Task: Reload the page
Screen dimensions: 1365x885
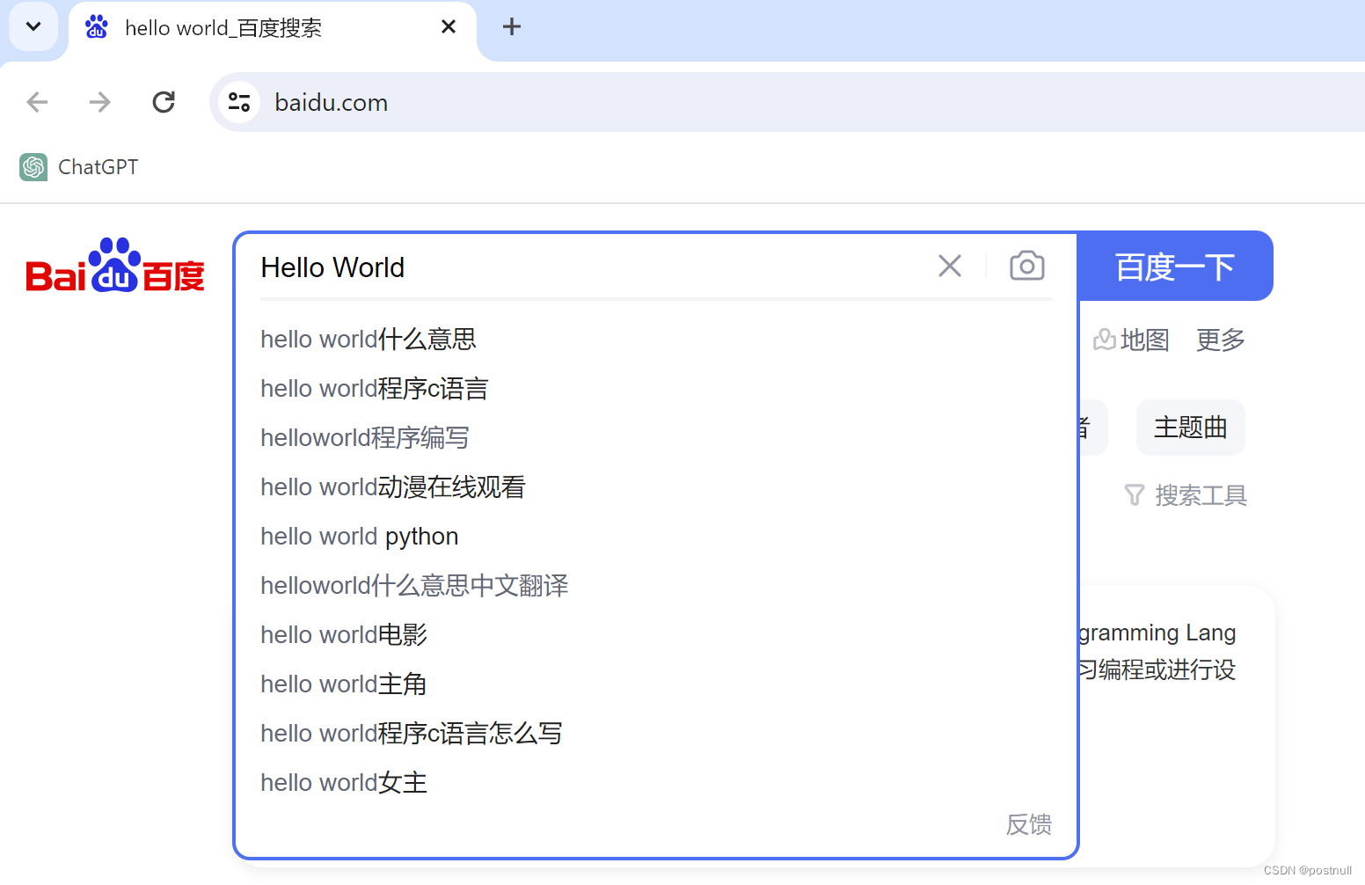Action: (x=164, y=102)
